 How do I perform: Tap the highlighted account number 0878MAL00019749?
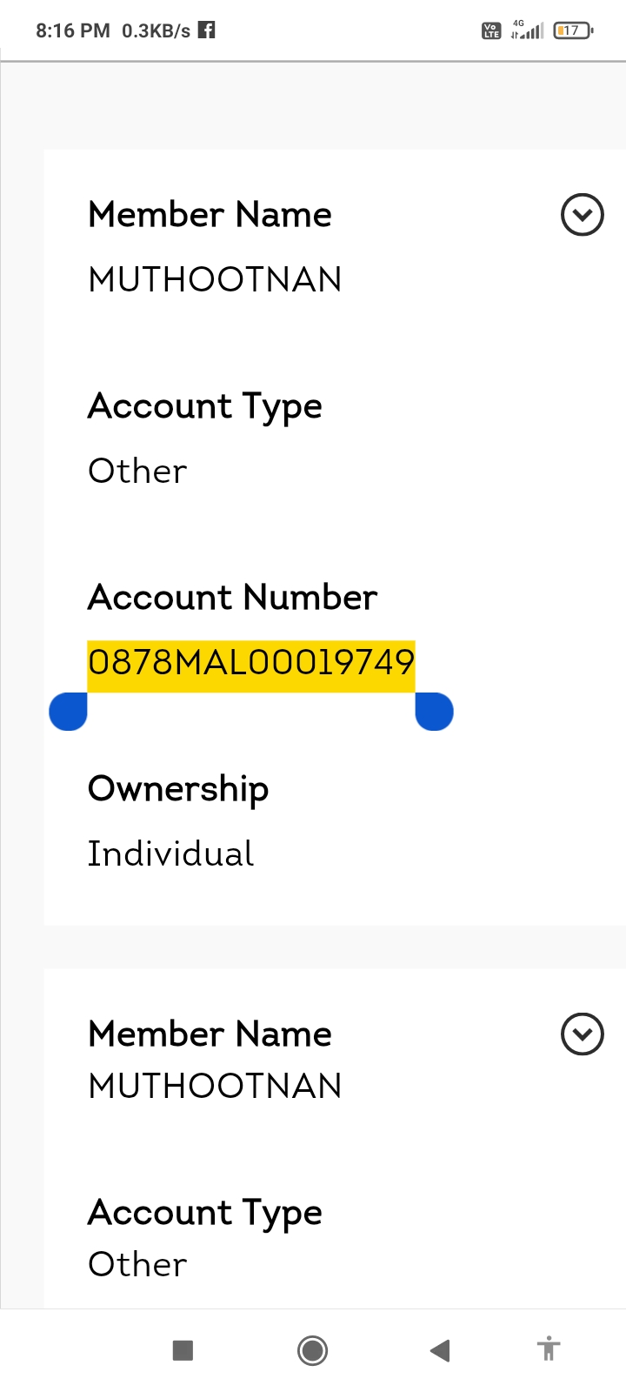(x=251, y=663)
